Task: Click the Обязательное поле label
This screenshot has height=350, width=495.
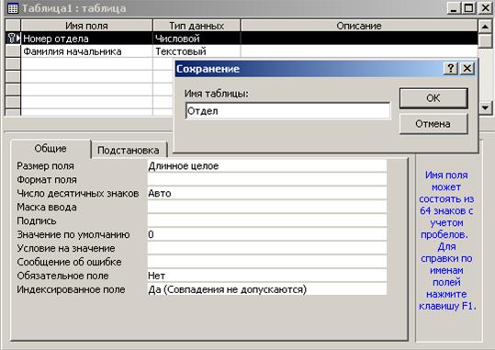Action: 62,276
